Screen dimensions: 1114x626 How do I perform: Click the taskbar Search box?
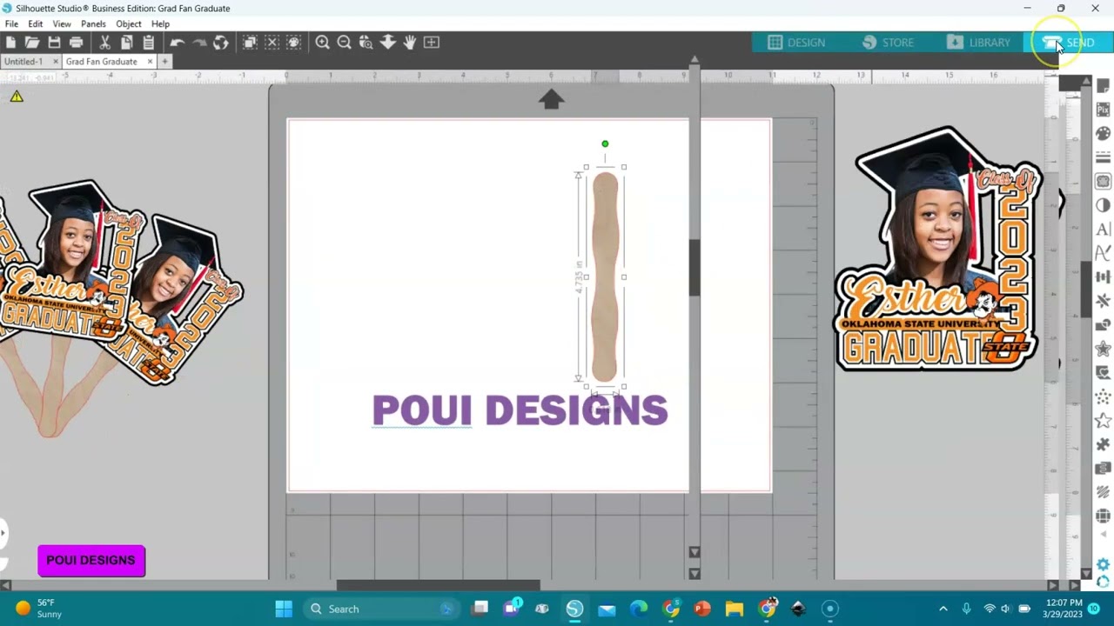pyautogui.click(x=382, y=609)
